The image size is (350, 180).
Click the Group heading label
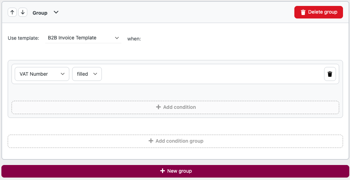tap(40, 13)
